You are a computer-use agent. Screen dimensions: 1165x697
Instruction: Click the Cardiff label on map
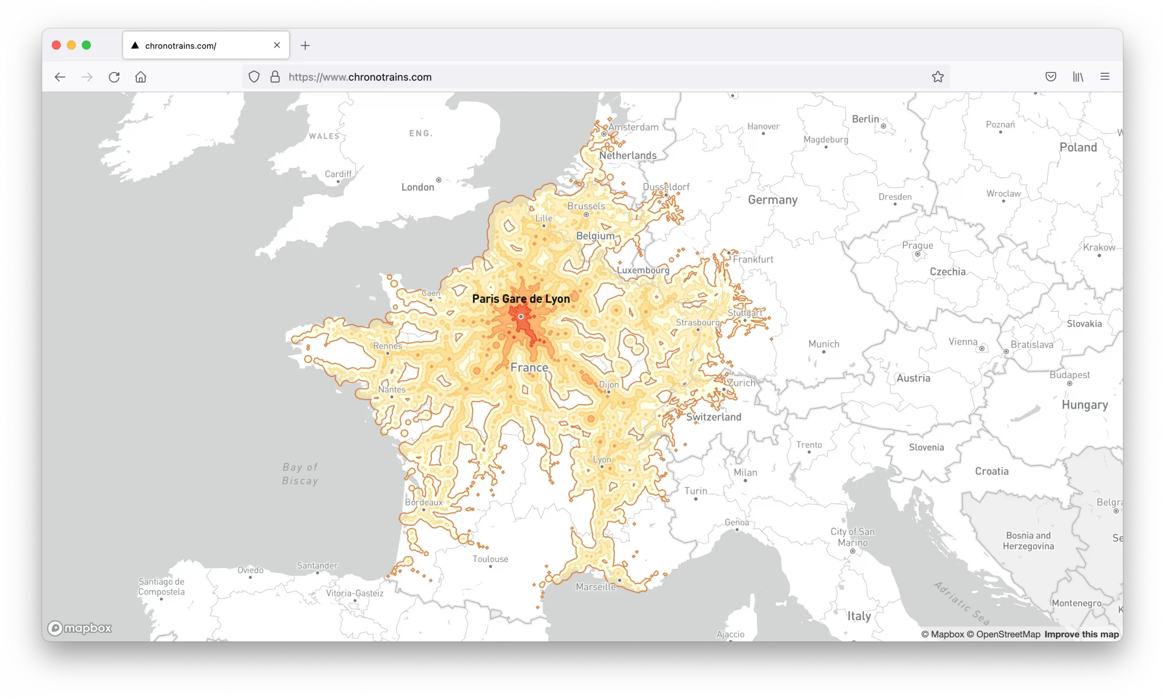tap(338, 174)
